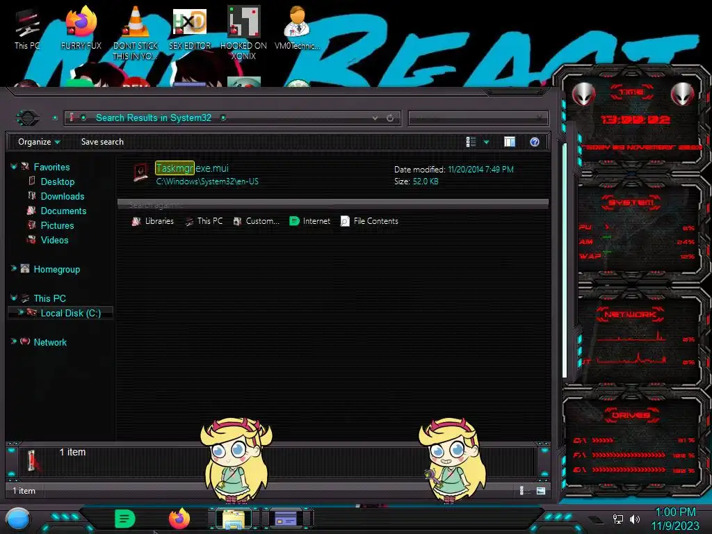This screenshot has height=534, width=712.
Task: Click the TIME gadget header
Action: coord(631,92)
